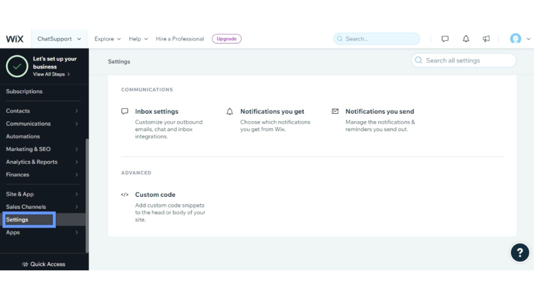Open the Help dropdown menu
Screen dimensions: 534x300
point(138,38)
